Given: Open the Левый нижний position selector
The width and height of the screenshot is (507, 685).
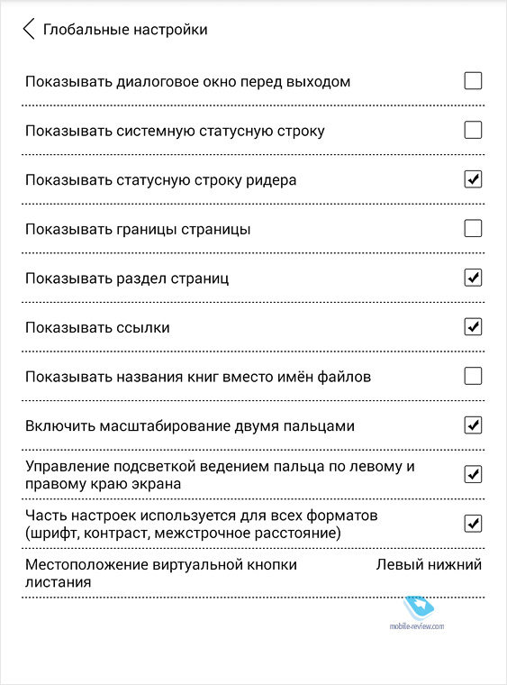Looking at the screenshot, I should point(429,564).
